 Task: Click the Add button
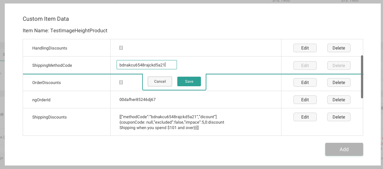coord(344,149)
